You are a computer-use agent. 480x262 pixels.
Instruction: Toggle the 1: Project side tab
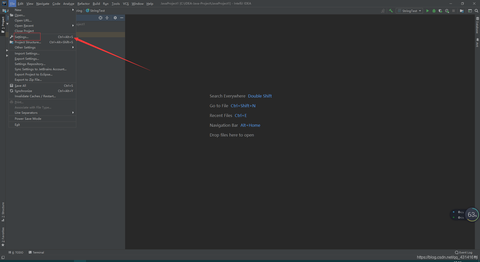click(3, 24)
